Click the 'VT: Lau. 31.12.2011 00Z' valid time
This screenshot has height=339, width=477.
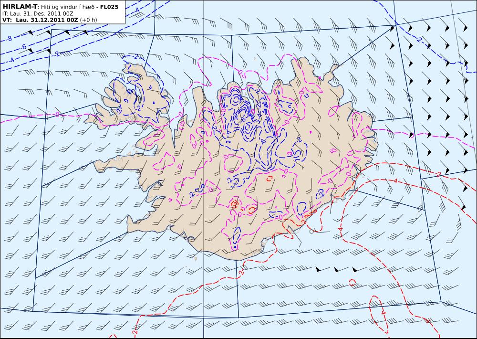[x=40, y=20]
